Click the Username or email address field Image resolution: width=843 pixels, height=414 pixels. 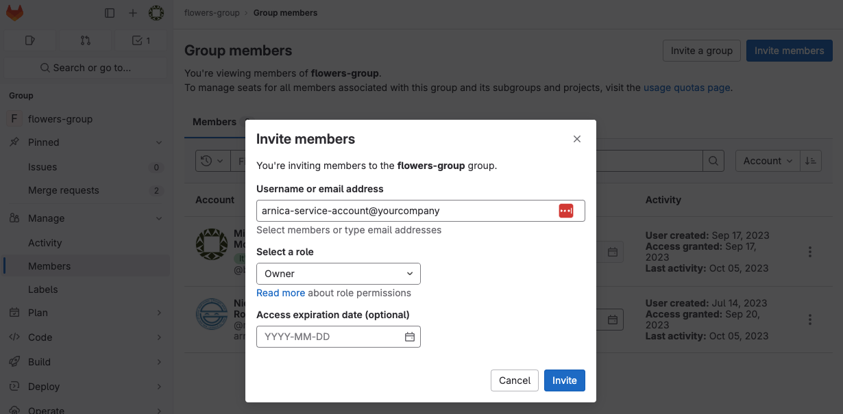click(x=406, y=211)
